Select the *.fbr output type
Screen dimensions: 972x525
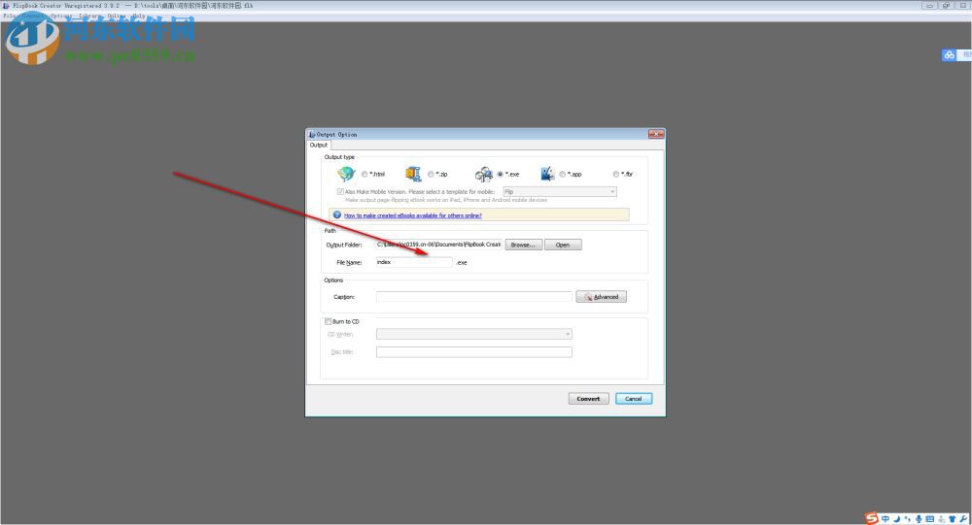click(615, 175)
